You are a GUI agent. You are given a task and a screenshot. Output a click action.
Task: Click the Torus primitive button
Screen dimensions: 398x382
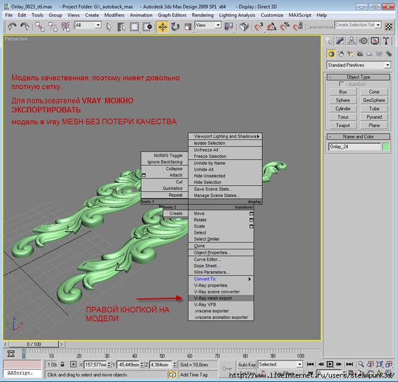click(343, 117)
